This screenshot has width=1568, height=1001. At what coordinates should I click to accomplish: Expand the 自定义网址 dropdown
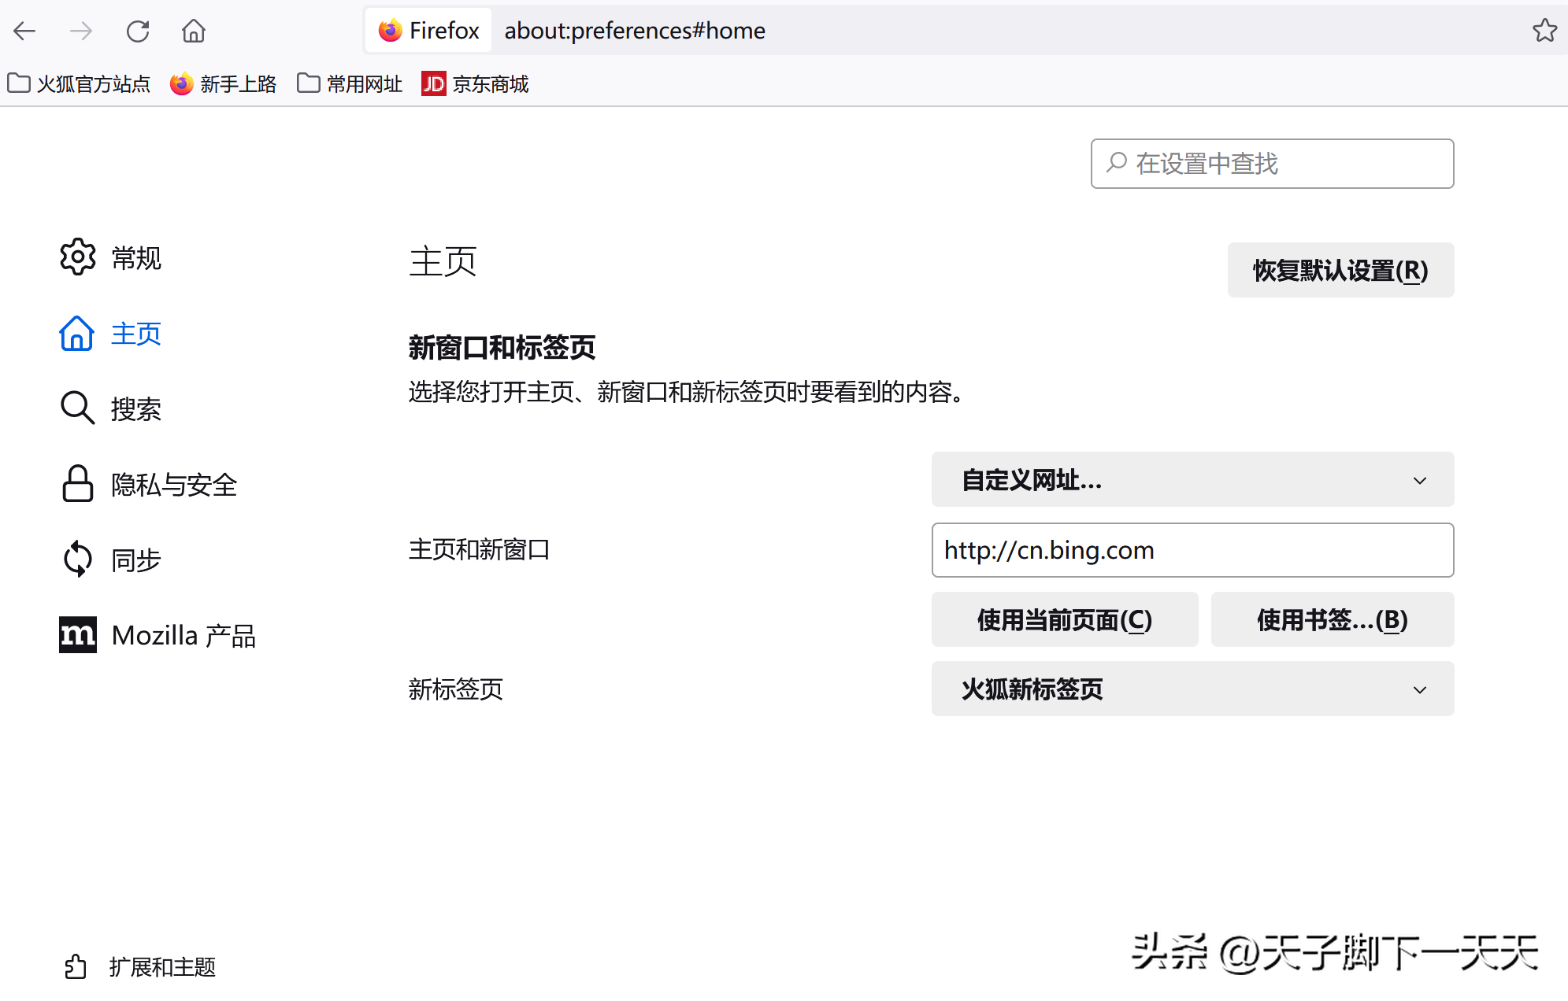point(1192,479)
